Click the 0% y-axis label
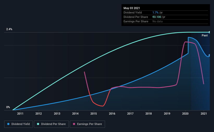214x132 pixels. pos(8,107)
